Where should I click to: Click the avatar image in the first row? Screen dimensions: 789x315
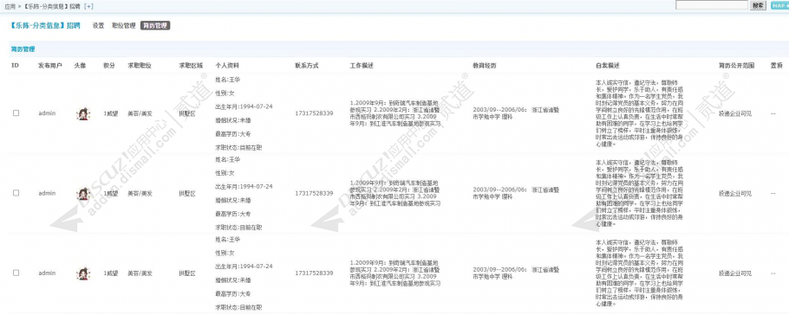pyautogui.click(x=83, y=113)
